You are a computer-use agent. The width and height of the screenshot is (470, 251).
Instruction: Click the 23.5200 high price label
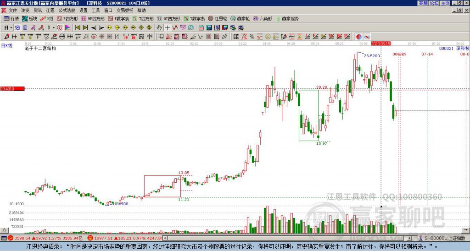point(372,55)
